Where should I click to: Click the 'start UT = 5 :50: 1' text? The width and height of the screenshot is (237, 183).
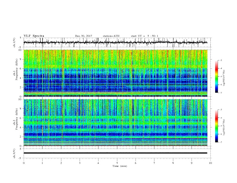pos(145,36)
